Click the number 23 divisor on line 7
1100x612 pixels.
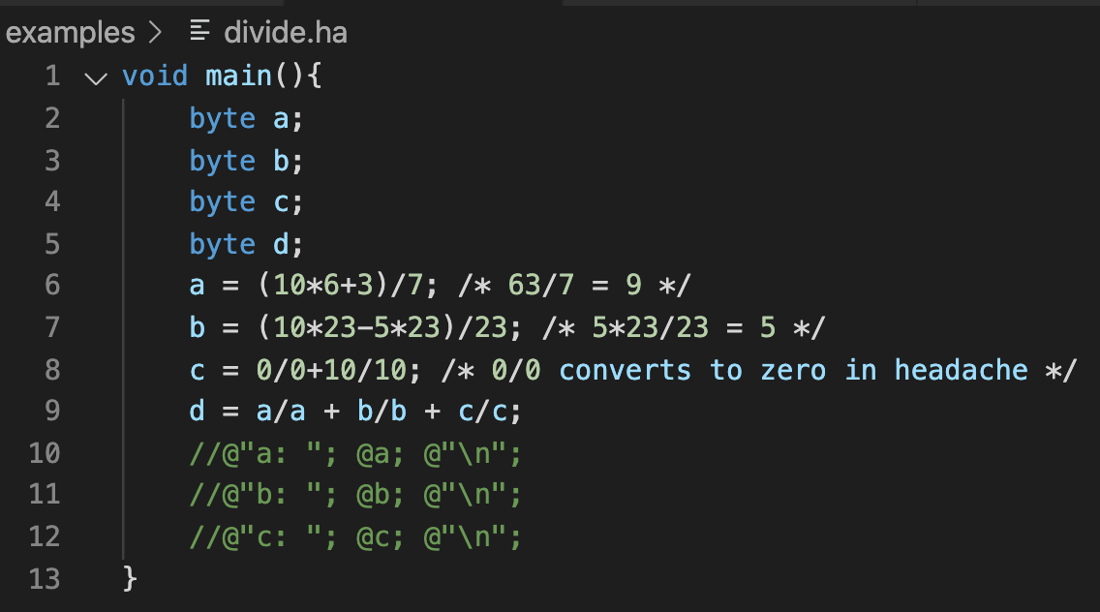pyautogui.click(x=490, y=327)
